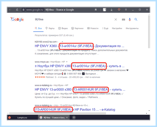Switch to the Lumpics.ru browser tab

pos(22,118)
